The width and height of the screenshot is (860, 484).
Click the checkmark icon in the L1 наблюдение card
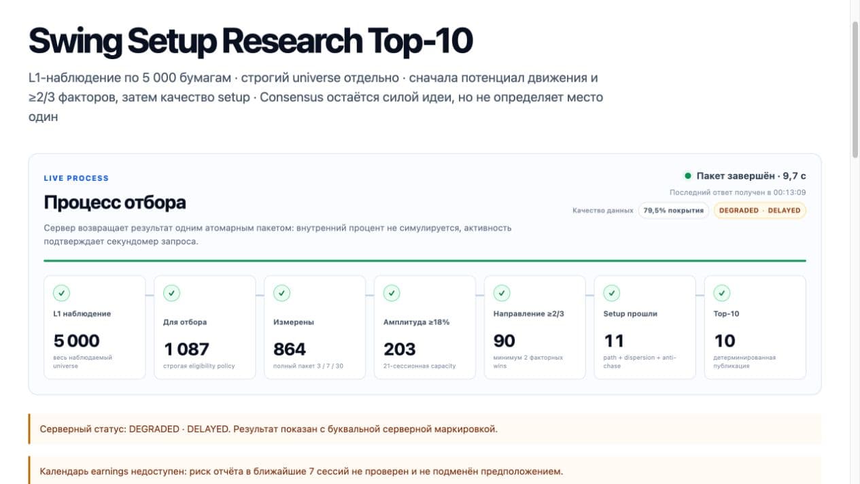tap(61, 293)
